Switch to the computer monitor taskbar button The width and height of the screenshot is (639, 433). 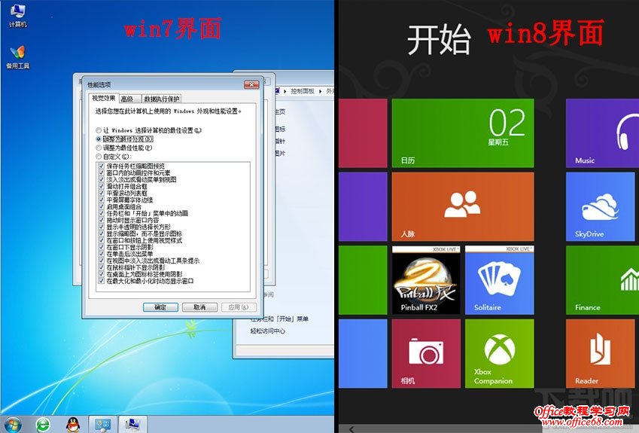[x=132, y=425]
